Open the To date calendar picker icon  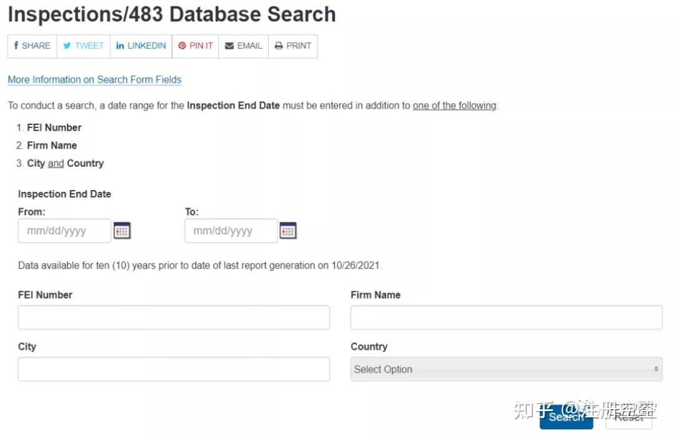[288, 231]
